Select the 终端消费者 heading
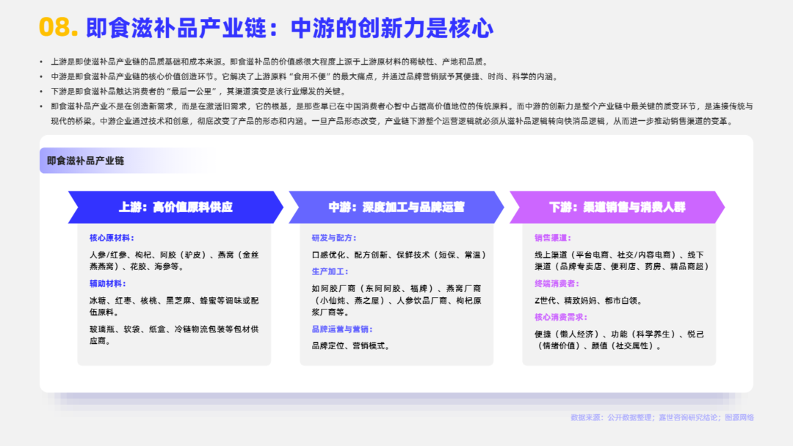The height and width of the screenshot is (446, 793). (x=557, y=283)
